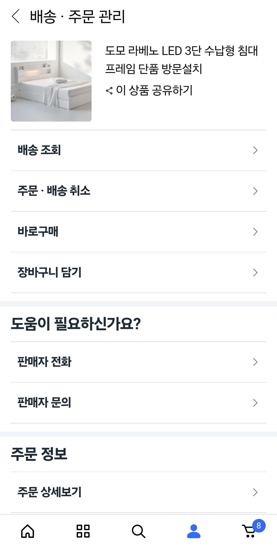The image size is (277, 550).
Task: Select 장바구니 담기 menu item
Action: pos(50,272)
